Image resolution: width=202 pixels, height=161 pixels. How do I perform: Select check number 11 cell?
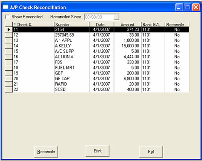[x=33, y=29]
